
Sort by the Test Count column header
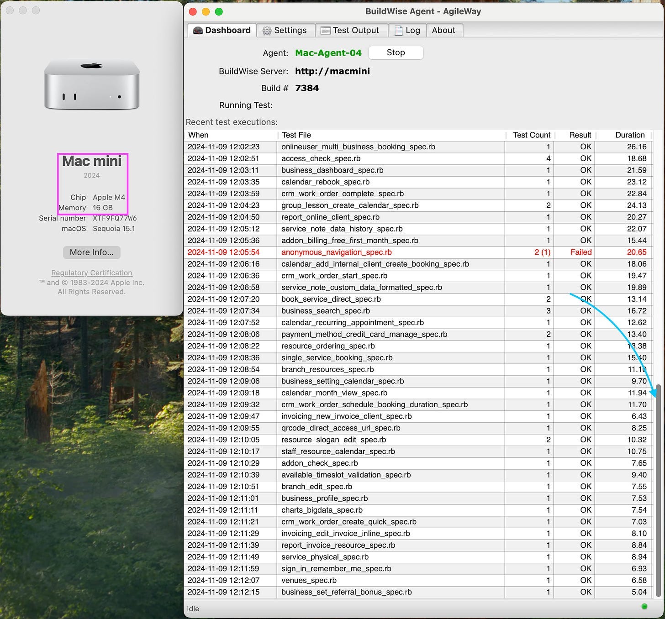tap(530, 135)
